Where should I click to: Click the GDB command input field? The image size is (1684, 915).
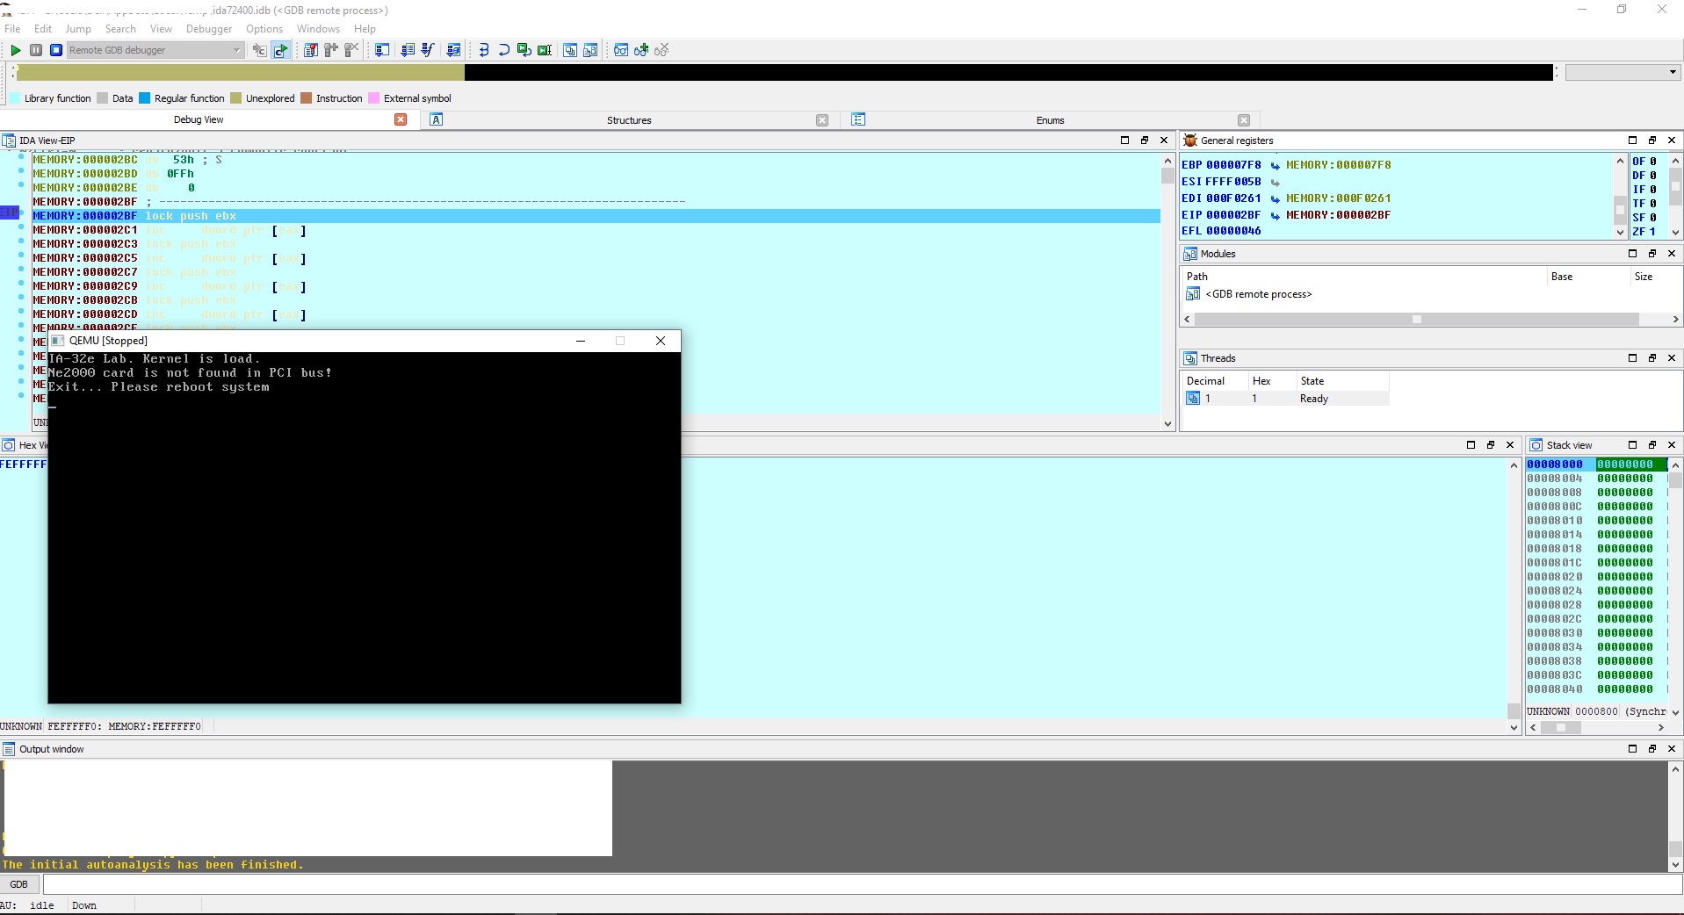tap(852, 884)
